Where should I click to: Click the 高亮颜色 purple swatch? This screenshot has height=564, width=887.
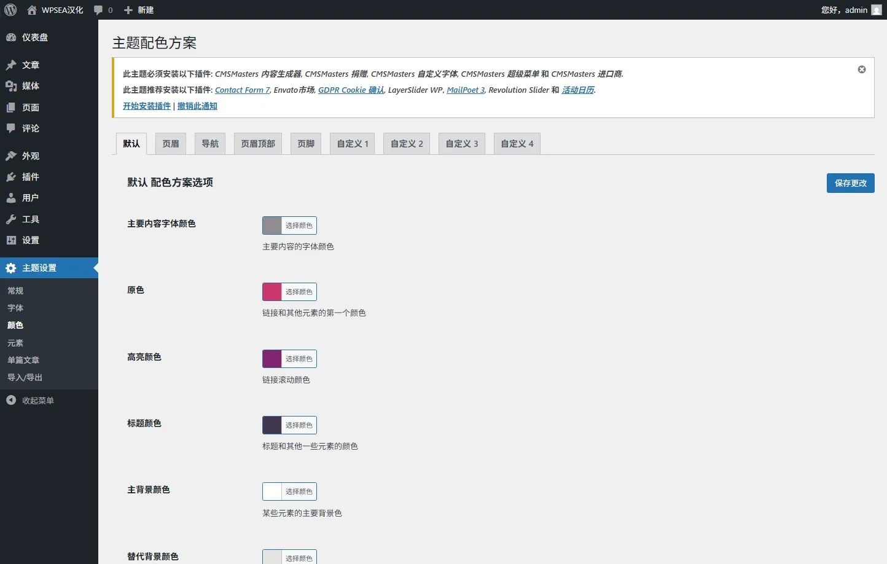[x=272, y=359]
